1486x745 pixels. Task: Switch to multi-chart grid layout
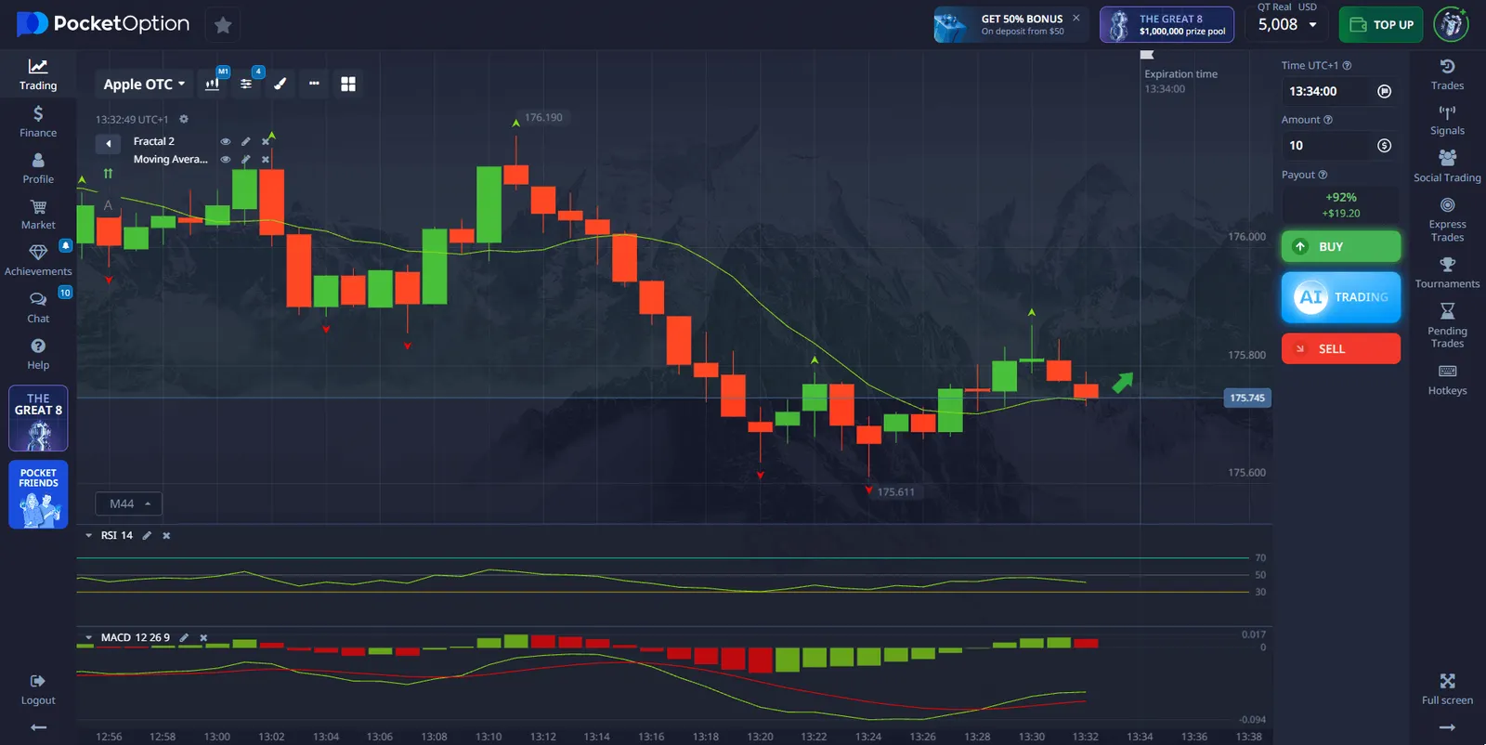pos(348,84)
